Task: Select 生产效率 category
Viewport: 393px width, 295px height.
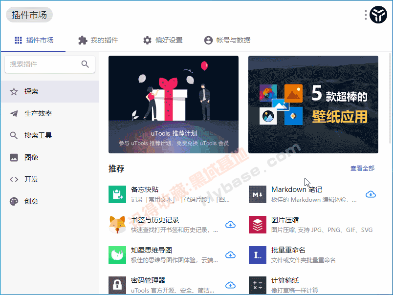Action: pyautogui.click(x=50, y=113)
